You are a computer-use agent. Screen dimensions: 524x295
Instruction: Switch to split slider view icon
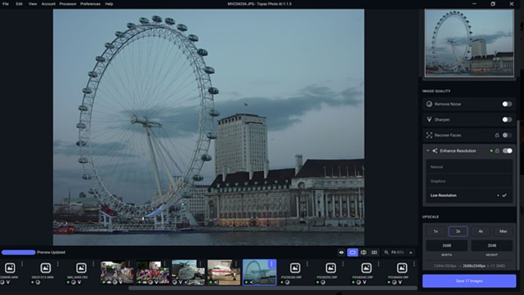click(363, 252)
